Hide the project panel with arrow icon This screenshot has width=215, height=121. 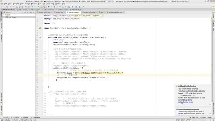pos(34,12)
